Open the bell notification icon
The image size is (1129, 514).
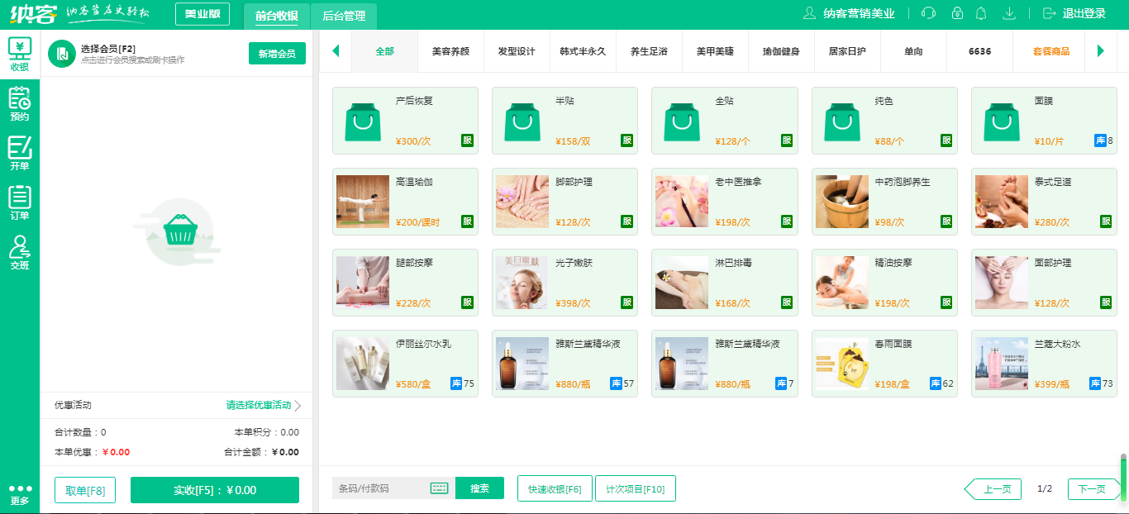point(982,13)
